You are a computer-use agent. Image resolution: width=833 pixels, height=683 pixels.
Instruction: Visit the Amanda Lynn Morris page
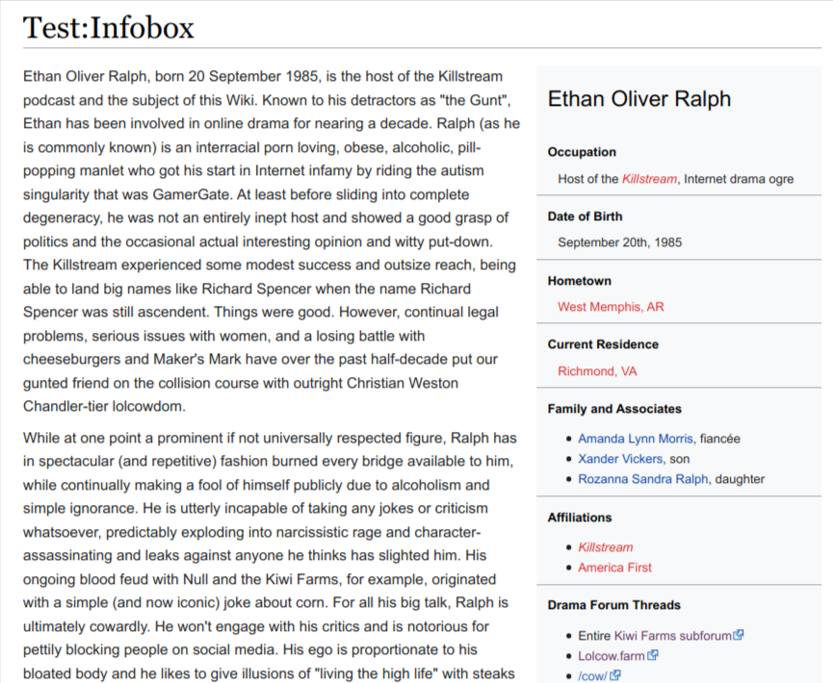(636, 439)
